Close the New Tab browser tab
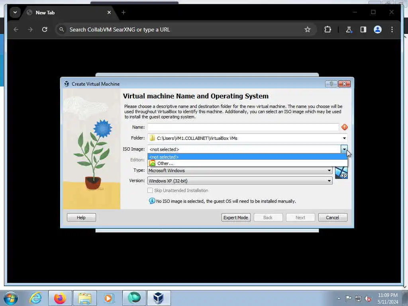The height and width of the screenshot is (306, 408). [109, 12]
